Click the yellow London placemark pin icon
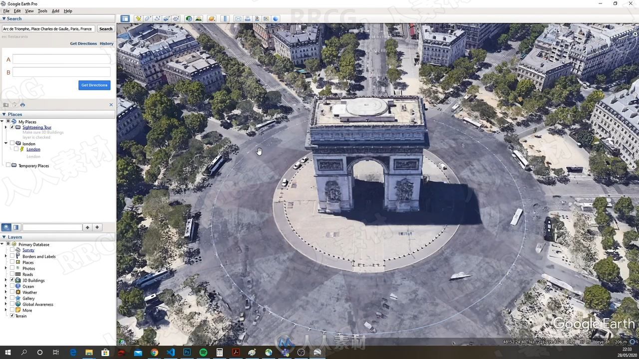 (22, 149)
